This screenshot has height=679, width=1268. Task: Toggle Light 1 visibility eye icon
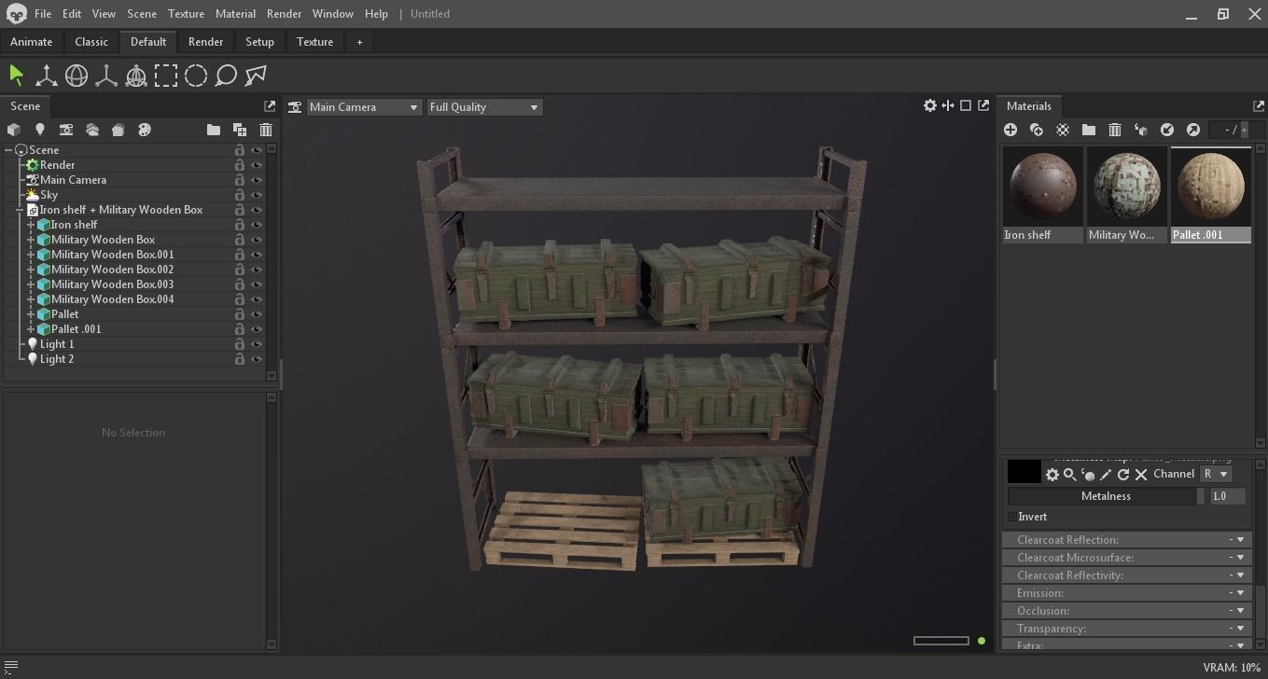[257, 344]
